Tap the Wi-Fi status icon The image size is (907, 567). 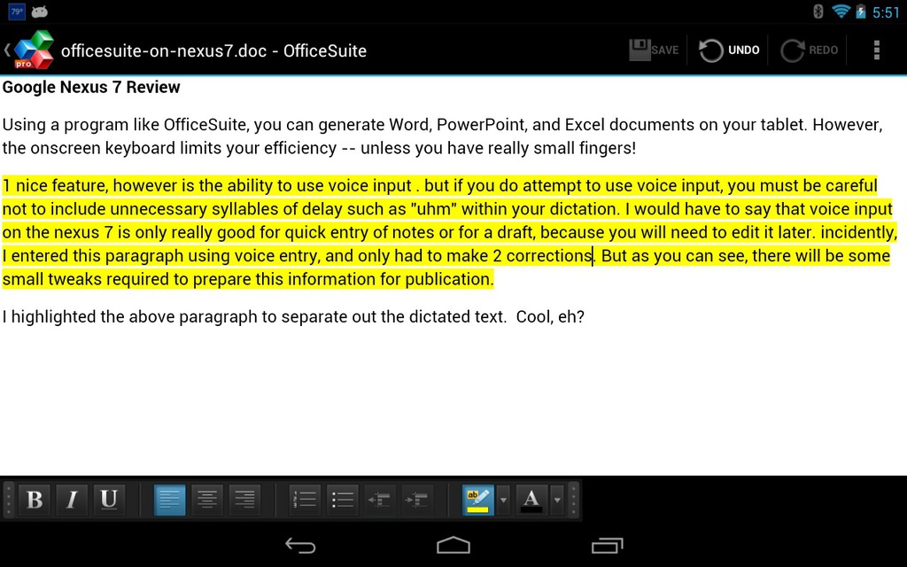[x=841, y=11]
